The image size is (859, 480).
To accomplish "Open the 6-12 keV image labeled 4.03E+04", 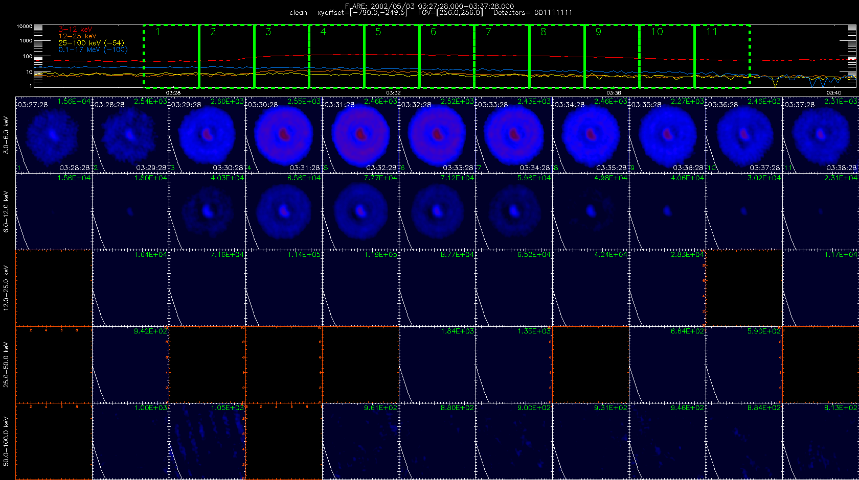I will (x=208, y=211).
